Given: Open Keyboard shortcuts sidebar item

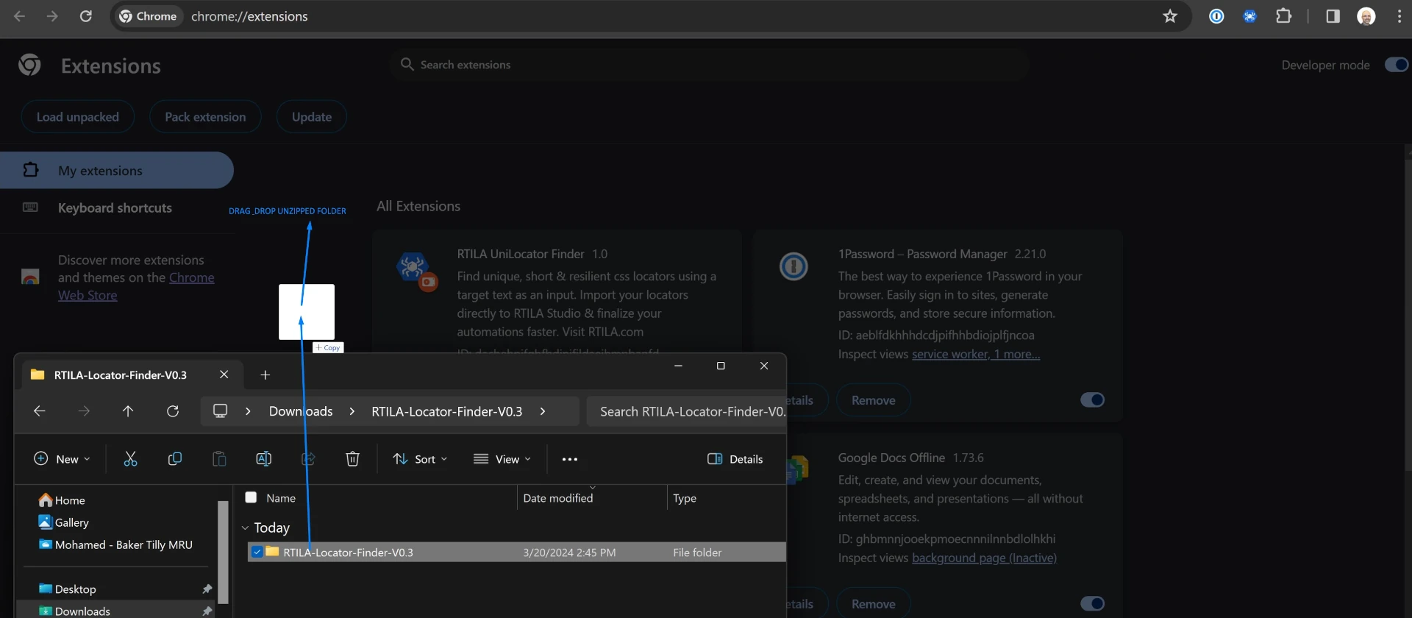Looking at the screenshot, I should [116, 208].
